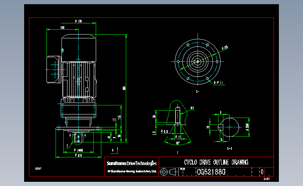This screenshot has height=186, width=303.
Task: Click the 'Ø 11' dimension in detail view
Action: pos(178,137)
